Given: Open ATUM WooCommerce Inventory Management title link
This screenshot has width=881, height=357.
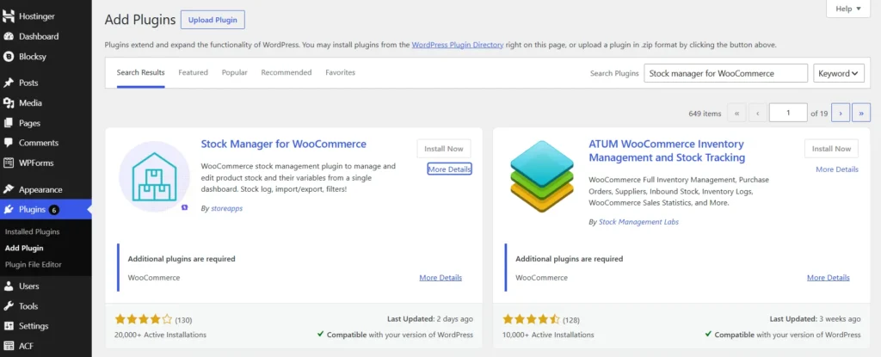Looking at the screenshot, I should [x=667, y=151].
